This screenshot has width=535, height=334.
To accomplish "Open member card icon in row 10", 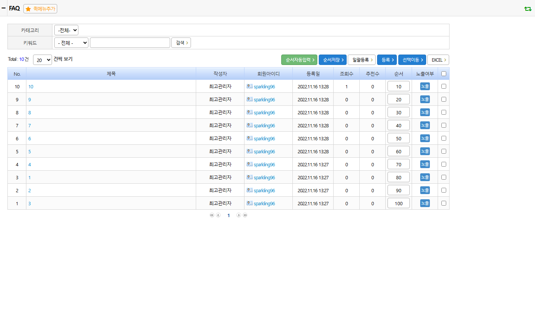I will (250, 86).
